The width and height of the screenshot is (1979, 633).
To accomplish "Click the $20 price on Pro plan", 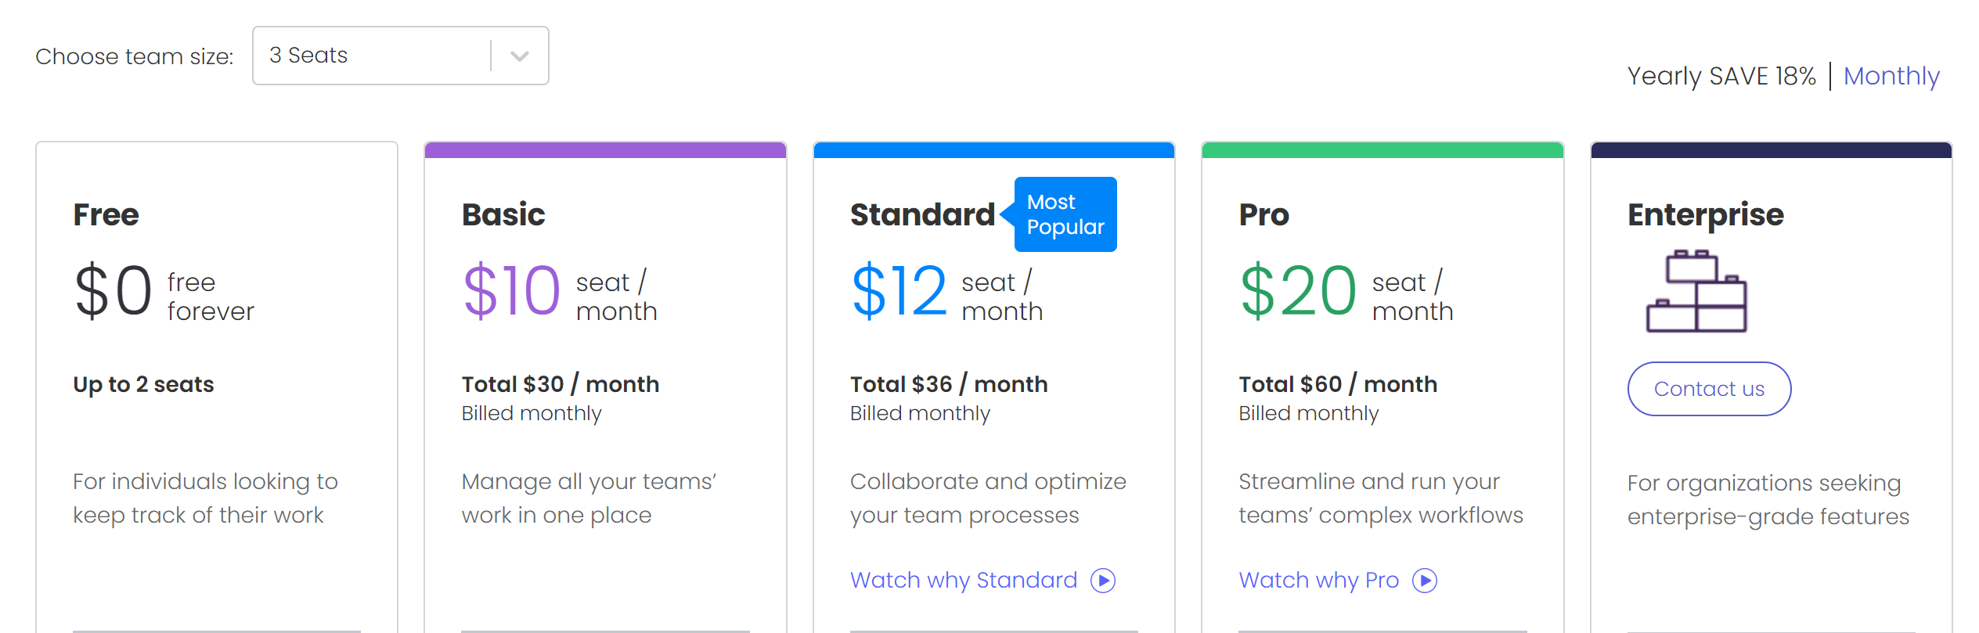I will tap(1298, 292).
